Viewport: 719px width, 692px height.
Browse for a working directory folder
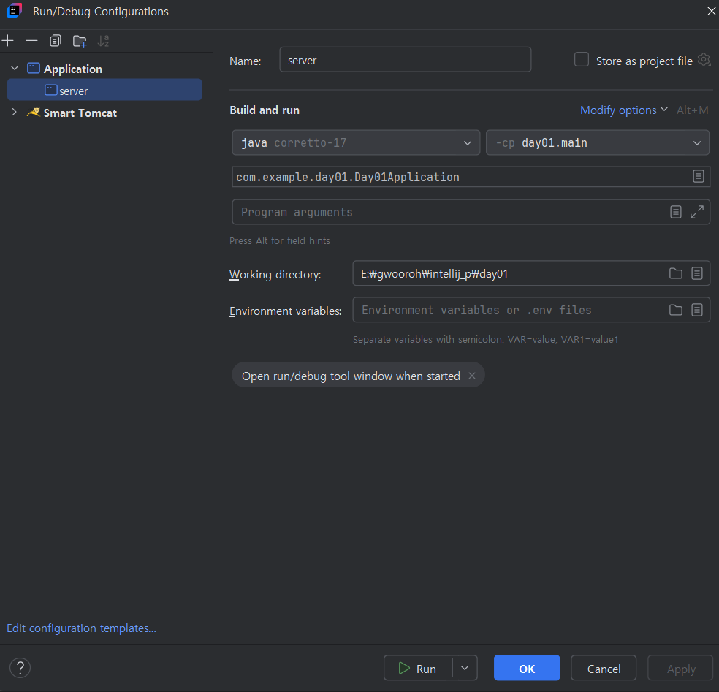click(x=675, y=273)
